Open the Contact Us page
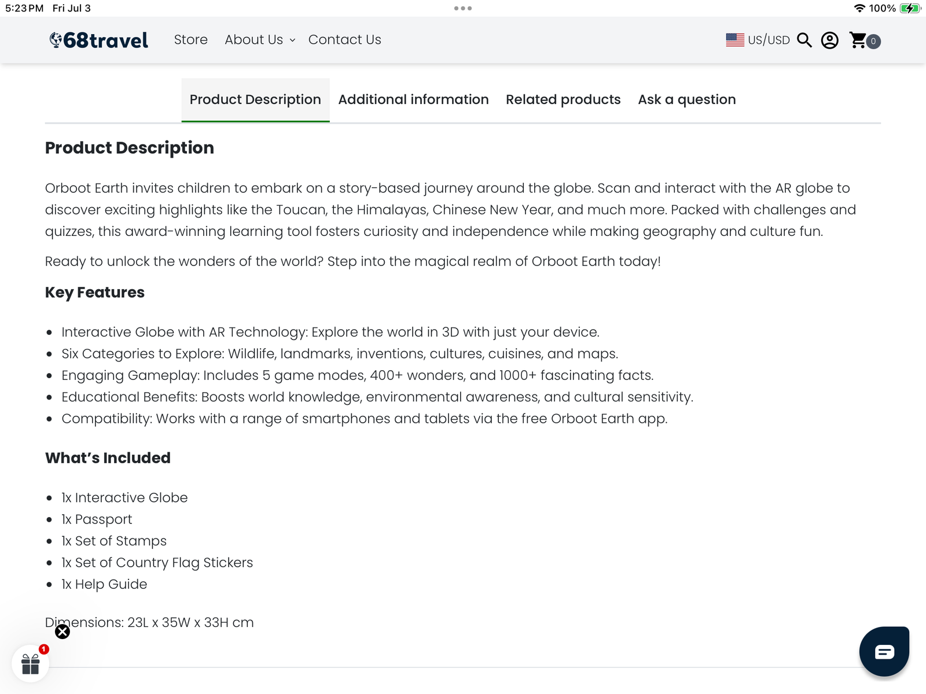Image resolution: width=926 pixels, height=694 pixels. tap(345, 40)
